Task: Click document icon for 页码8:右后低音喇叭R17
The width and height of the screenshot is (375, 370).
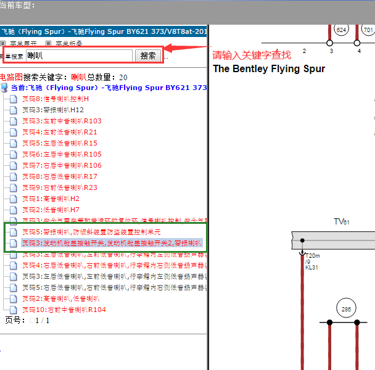Action: click(x=14, y=176)
